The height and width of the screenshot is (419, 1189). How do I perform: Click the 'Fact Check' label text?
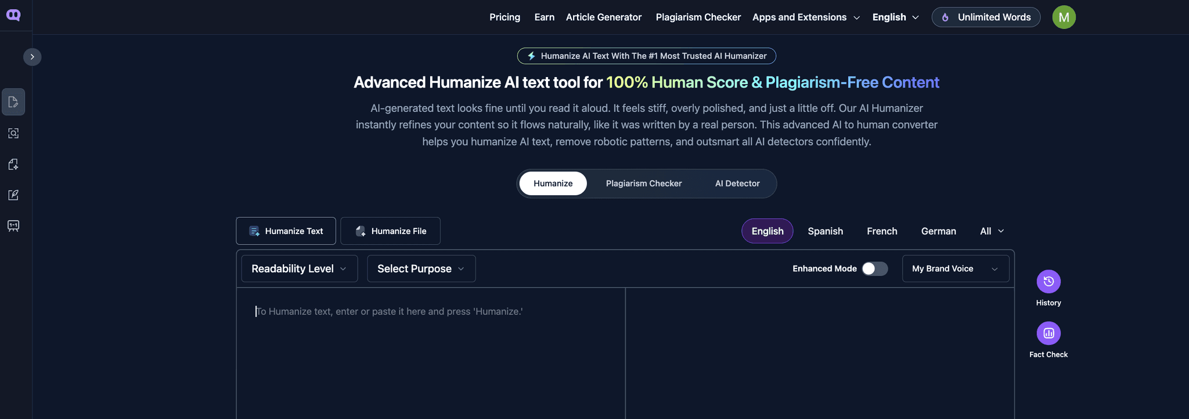(x=1049, y=355)
